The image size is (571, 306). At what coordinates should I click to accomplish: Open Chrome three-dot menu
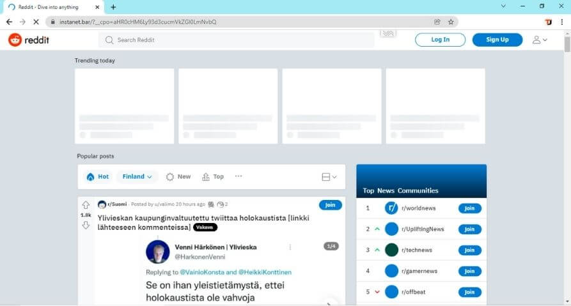(562, 22)
